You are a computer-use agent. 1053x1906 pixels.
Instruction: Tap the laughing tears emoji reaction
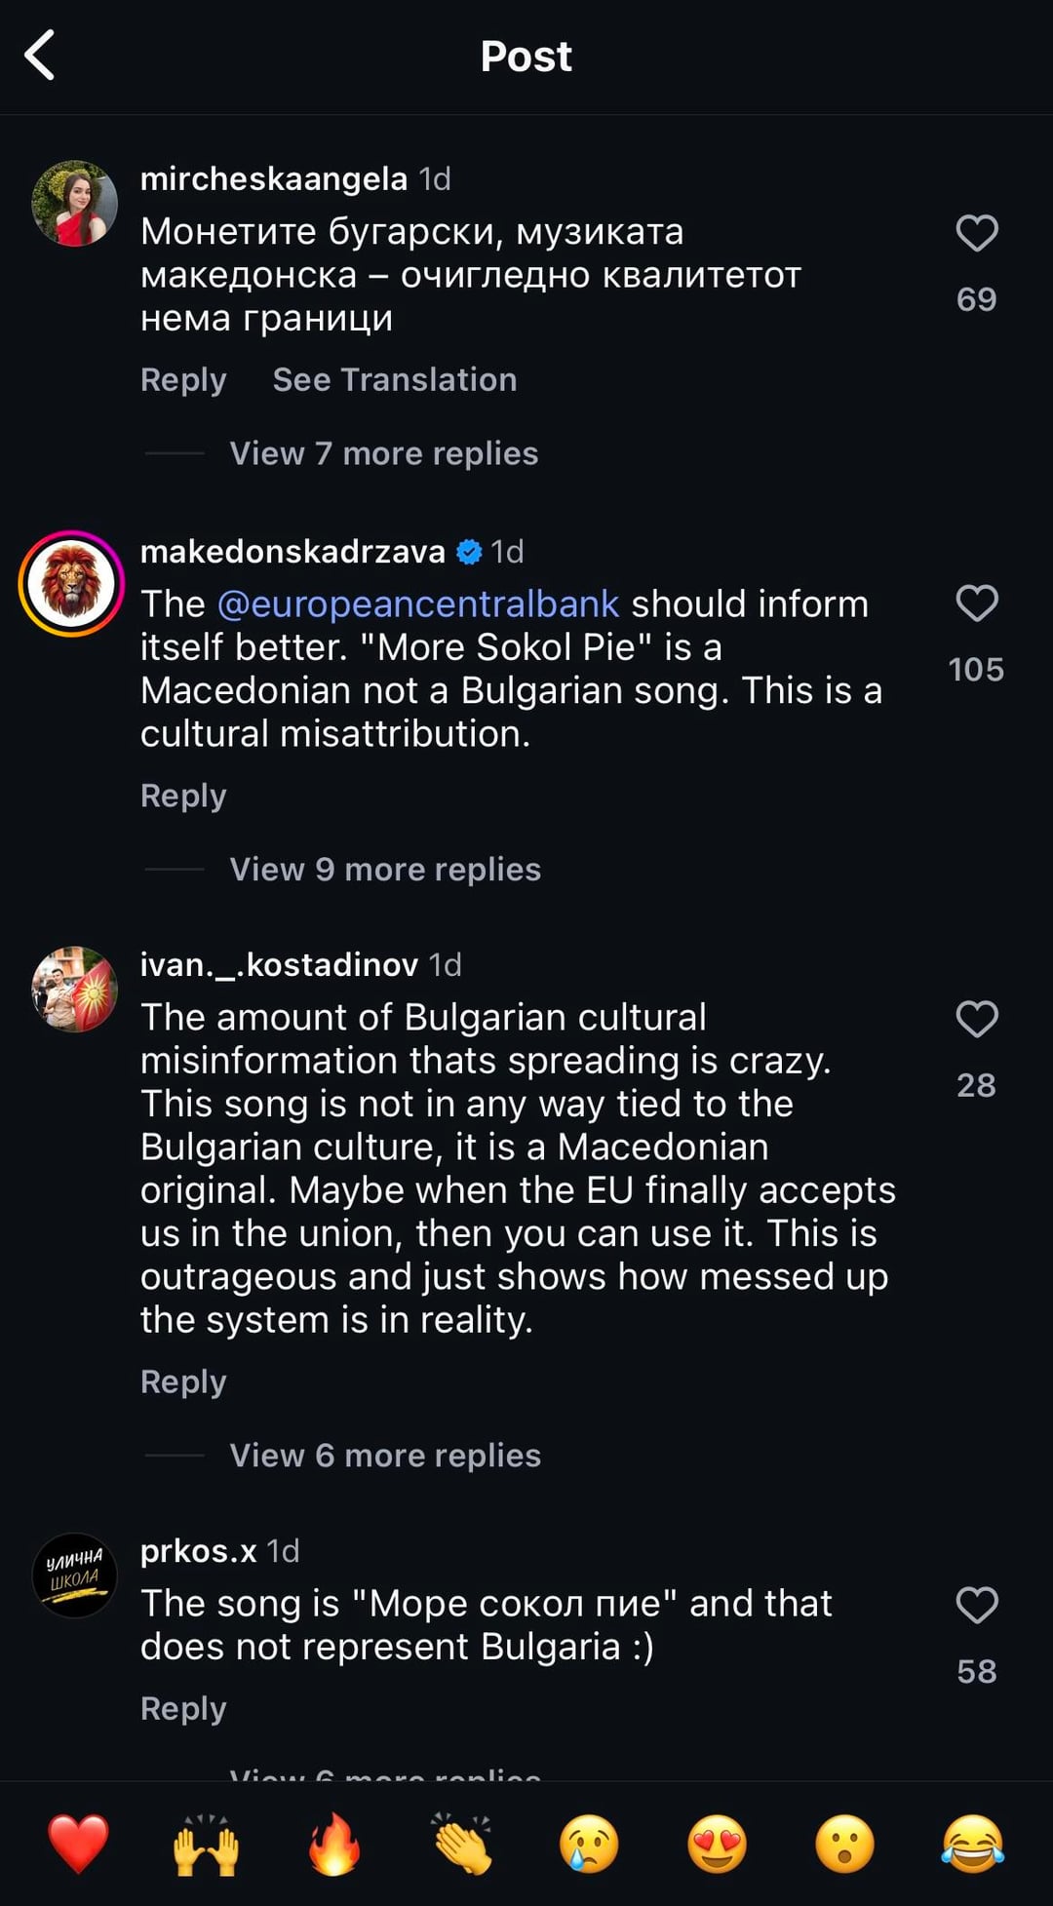[x=973, y=1844]
